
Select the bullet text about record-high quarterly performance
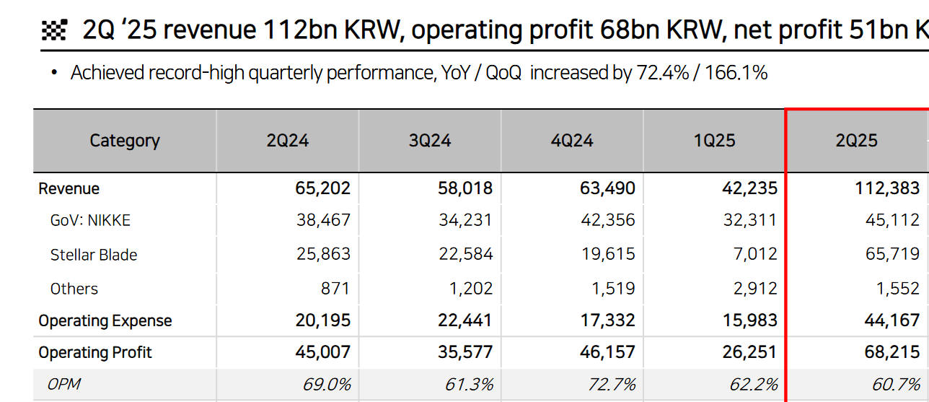(x=419, y=73)
